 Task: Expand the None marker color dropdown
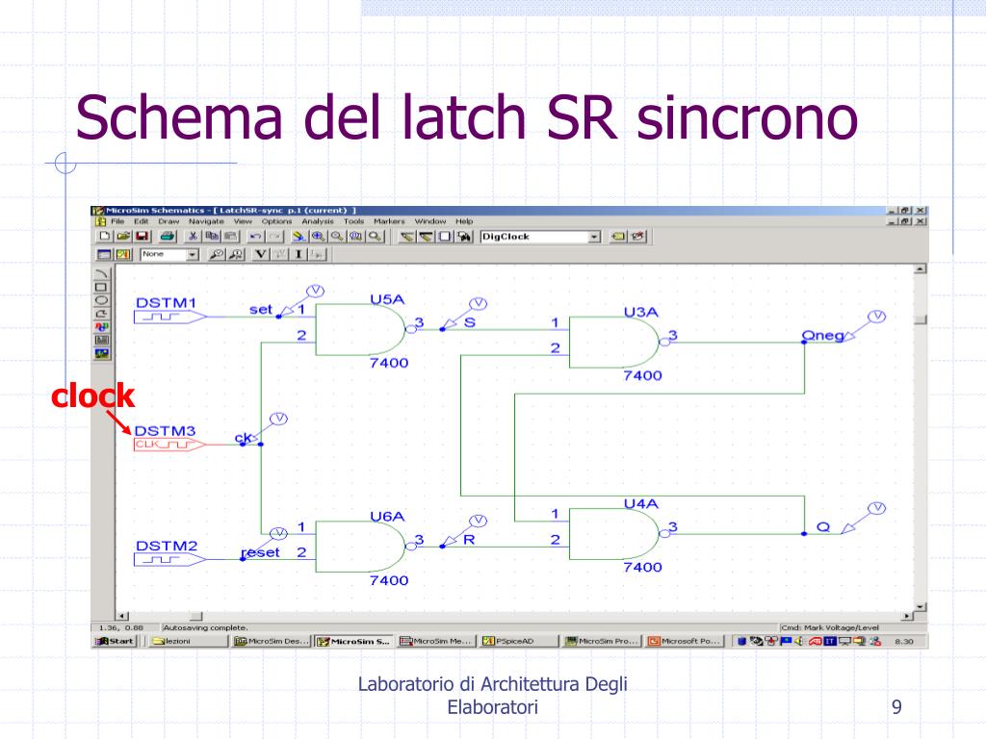point(193,254)
